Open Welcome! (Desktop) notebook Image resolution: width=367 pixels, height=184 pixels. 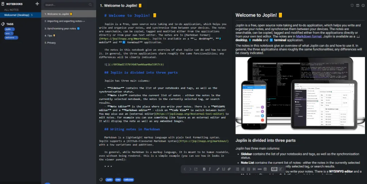[21, 15]
